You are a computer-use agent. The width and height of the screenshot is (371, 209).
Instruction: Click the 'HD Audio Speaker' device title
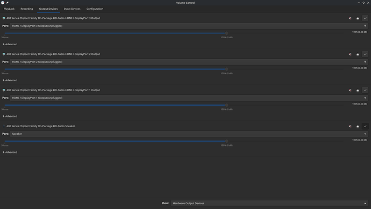[x=41, y=126]
